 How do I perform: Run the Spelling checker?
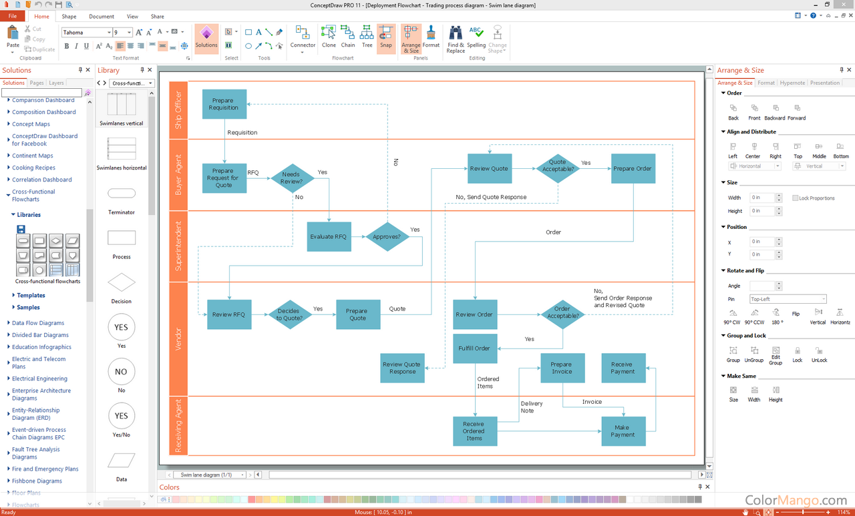(476, 38)
